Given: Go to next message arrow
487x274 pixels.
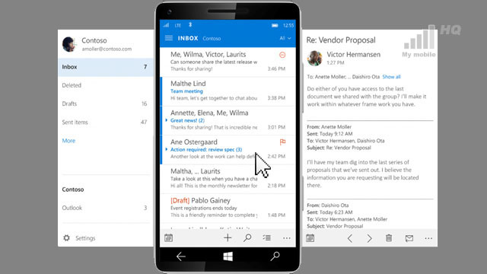Looking at the screenshot, I should pos(369,238).
